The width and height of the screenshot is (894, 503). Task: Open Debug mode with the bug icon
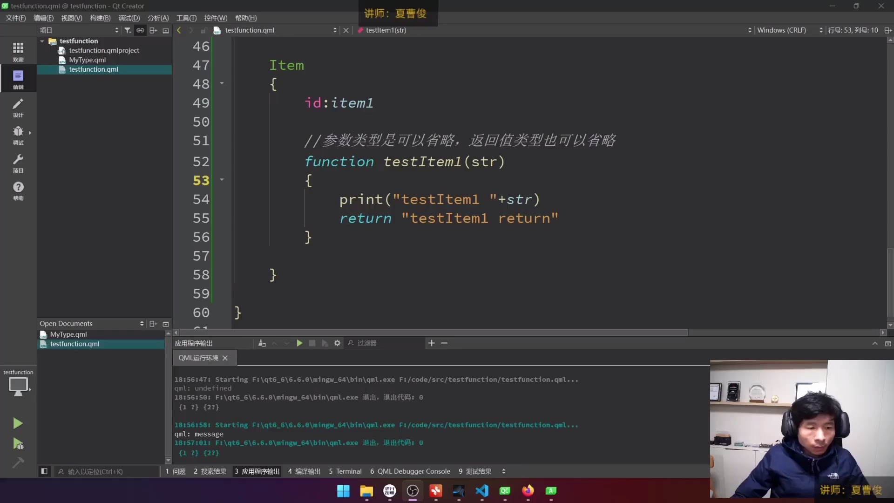pyautogui.click(x=18, y=134)
